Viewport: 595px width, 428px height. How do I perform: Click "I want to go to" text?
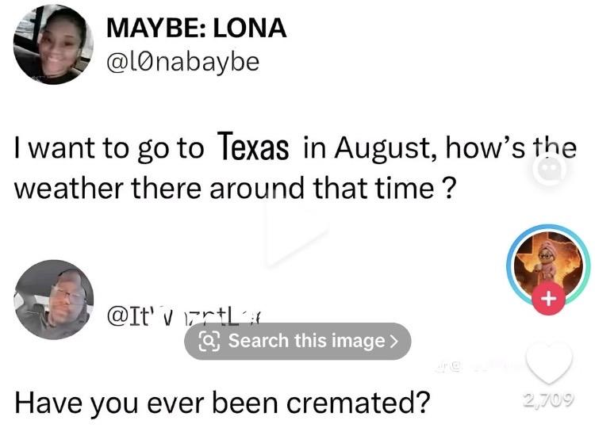[x=109, y=148]
